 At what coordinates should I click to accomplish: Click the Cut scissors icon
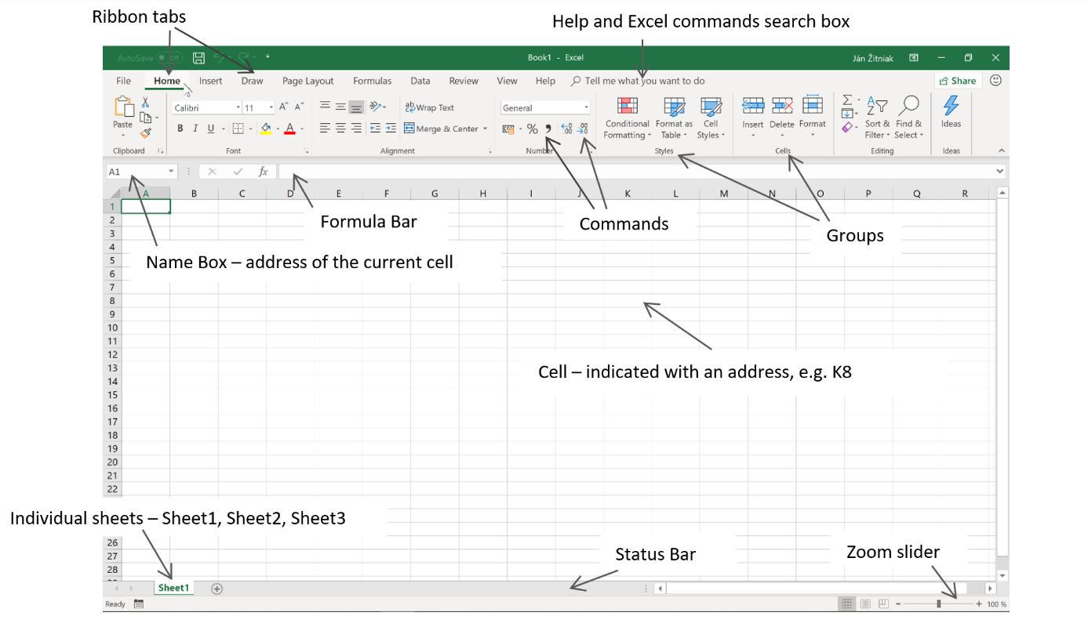coord(145,103)
